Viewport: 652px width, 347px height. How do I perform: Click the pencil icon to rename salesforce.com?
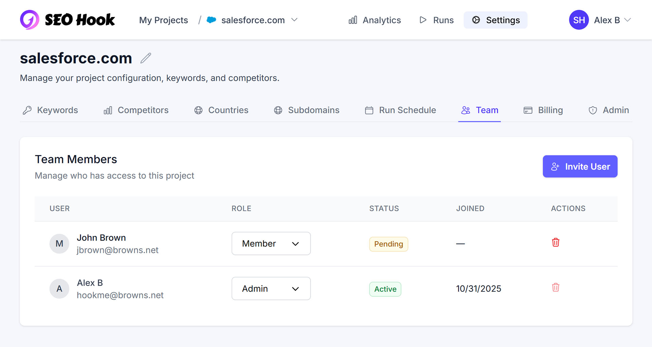pyautogui.click(x=145, y=58)
